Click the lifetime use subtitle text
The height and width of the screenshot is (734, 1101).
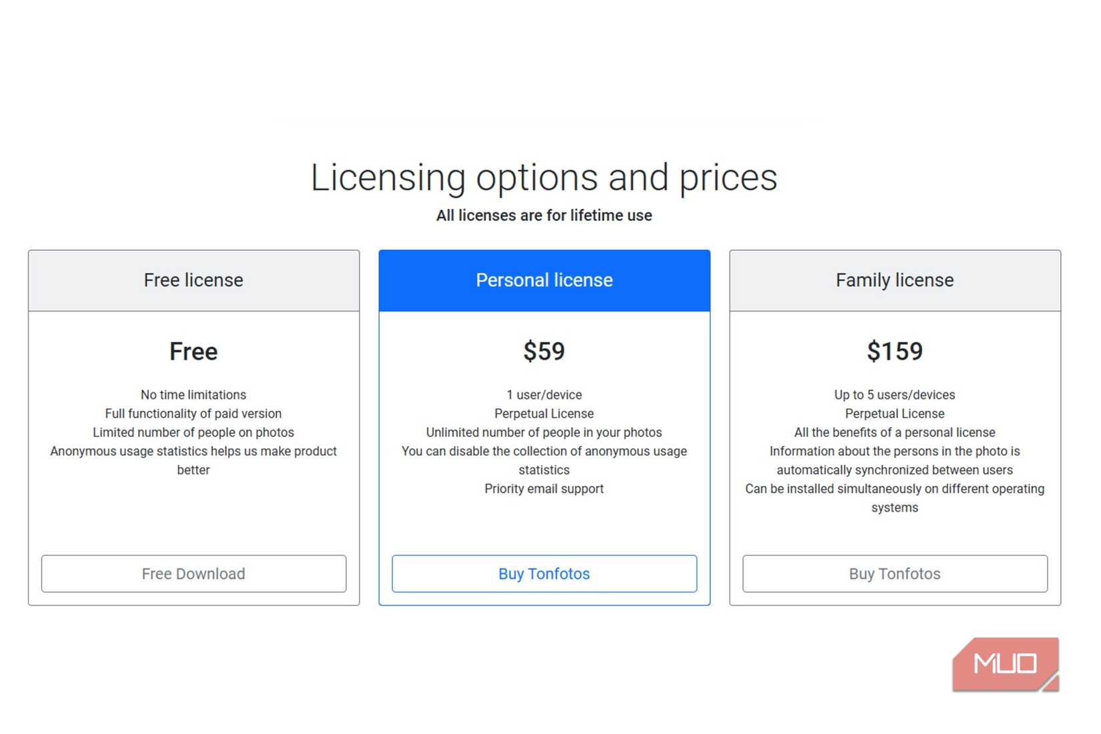(x=544, y=215)
